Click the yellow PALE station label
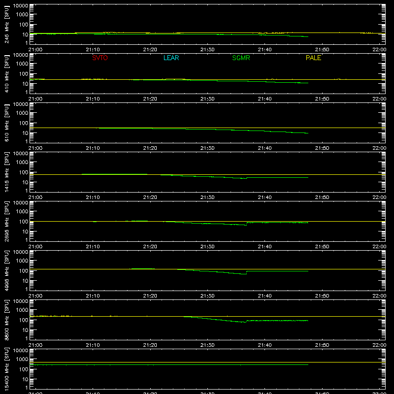This screenshot has height=394, width=394. (313, 58)
